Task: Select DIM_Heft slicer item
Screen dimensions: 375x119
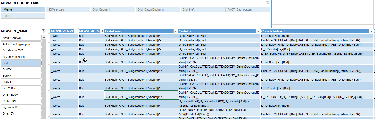Action: click(203, 9)
